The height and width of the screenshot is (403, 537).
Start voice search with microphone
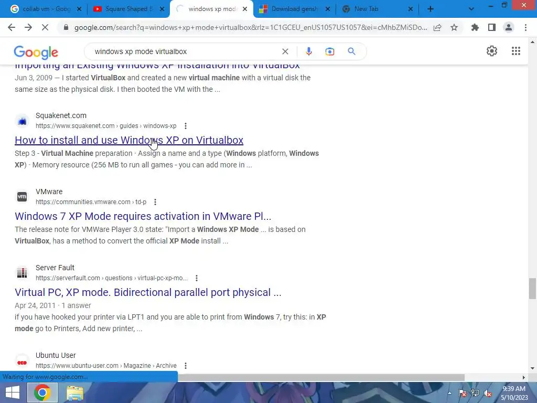point(308,51)
